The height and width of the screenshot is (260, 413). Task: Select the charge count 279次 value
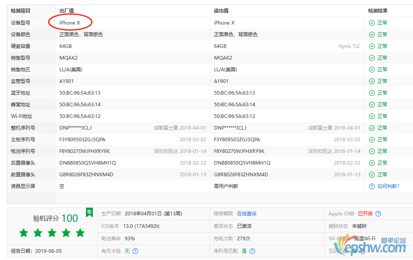click(x=243, y=238)
